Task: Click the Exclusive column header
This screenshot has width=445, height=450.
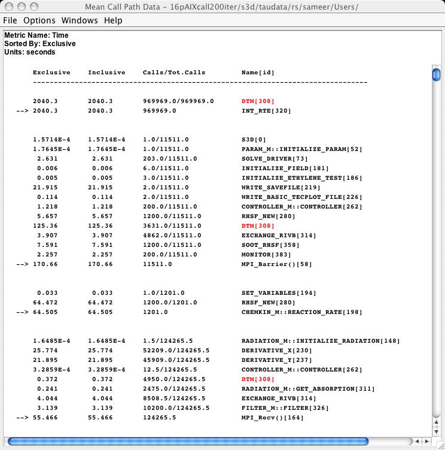Action: pos(51,73)
